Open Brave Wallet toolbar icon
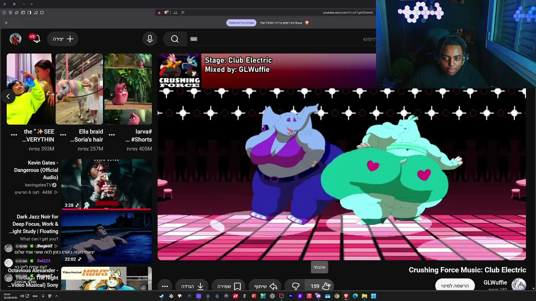 click(23, 13)
